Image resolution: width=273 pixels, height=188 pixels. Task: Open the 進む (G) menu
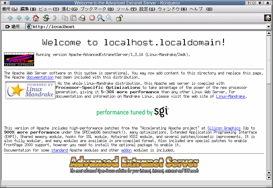point(70,9)
